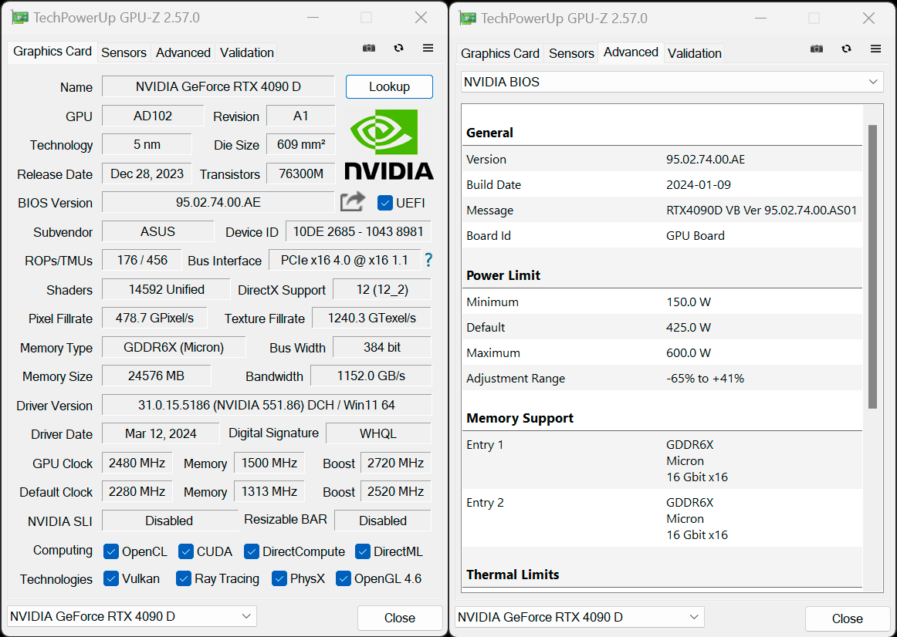Image resolution: width=897 pixels, height=637 pixels.
Task: Click the BIOS Version field
Action: (x=218, y=202)
